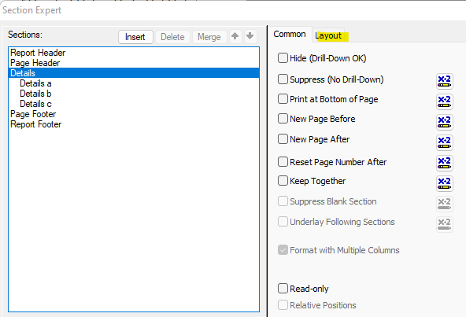The width and height of the screenshot is (466, 317).
Task: Click the Insert button
Action: 135,37
